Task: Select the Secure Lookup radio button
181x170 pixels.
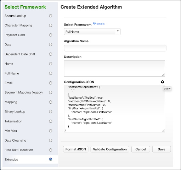Action: tap(51, 16)
